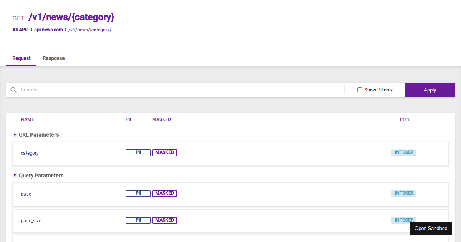Click the Apply button
461x242 pixels.
[x=430, y=90]
